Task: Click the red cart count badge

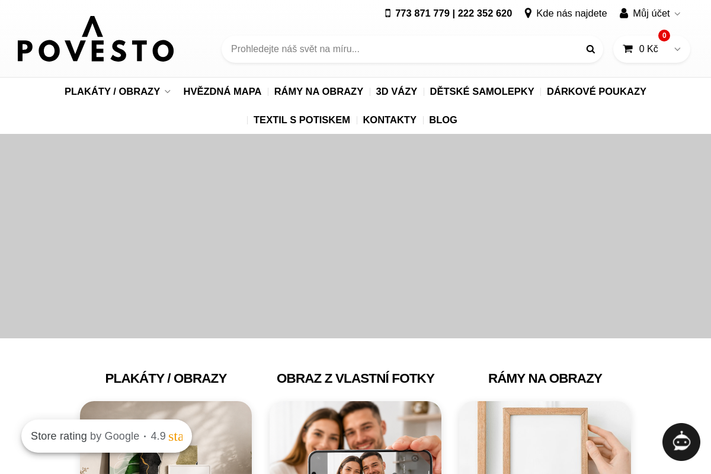Action: 664,36
